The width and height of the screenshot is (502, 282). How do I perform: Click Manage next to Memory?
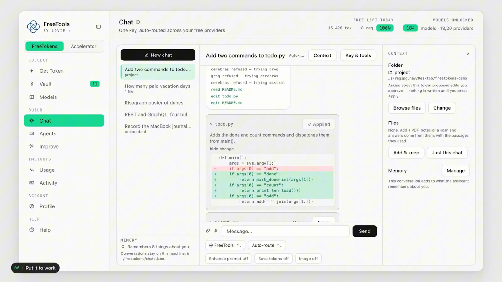click(x=456, y=170)
